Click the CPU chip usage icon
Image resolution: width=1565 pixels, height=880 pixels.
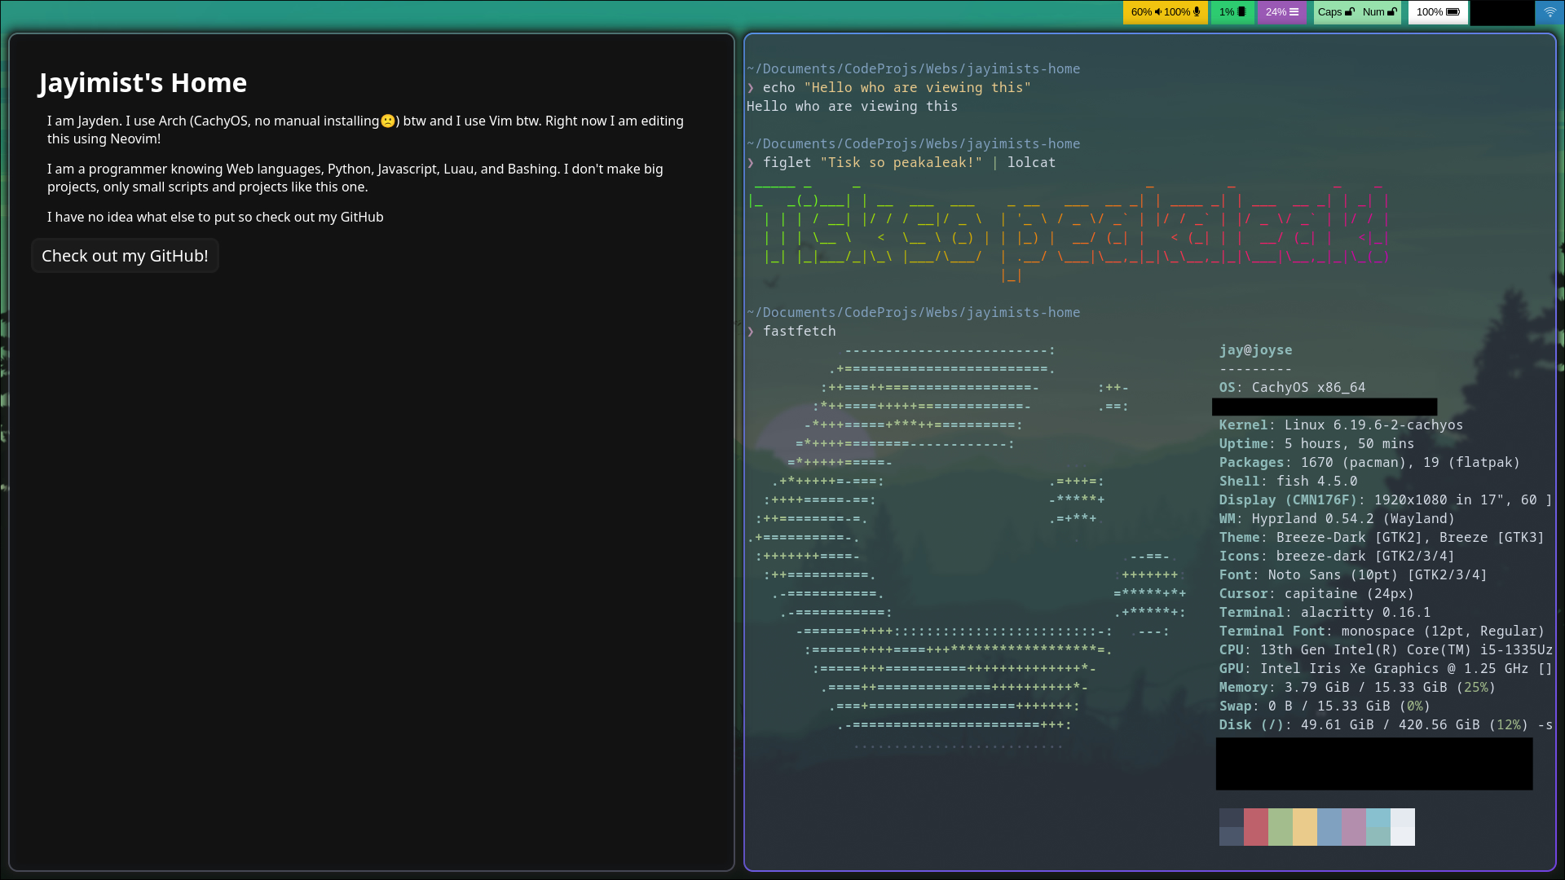point(1241,12)
